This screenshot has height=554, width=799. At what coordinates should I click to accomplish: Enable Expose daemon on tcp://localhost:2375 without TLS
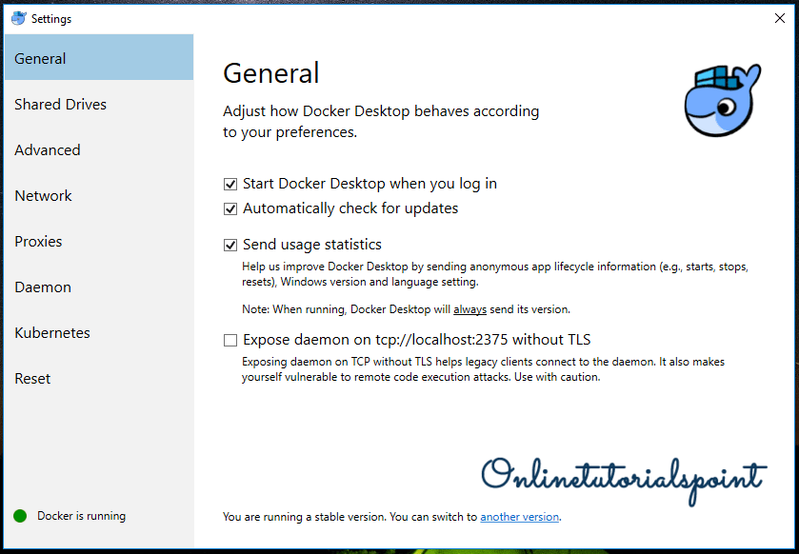coord(230,340)
